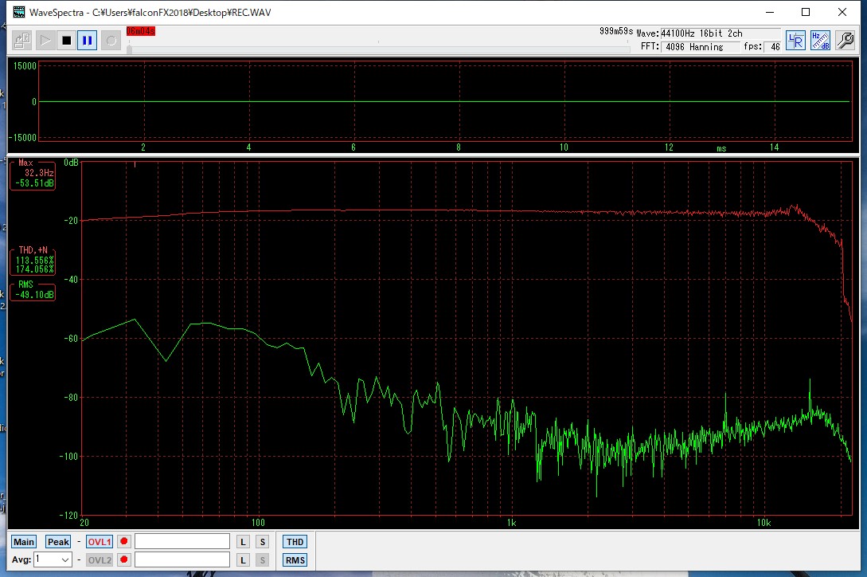Click the OVL1 overlay name text field
The height and width of the screenshot is (577, 867).
coord(182,542)
